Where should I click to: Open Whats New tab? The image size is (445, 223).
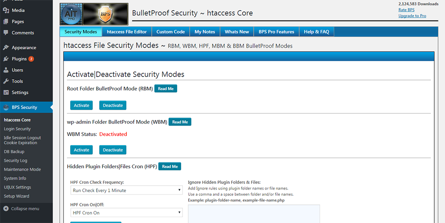(x=237, y=32)
